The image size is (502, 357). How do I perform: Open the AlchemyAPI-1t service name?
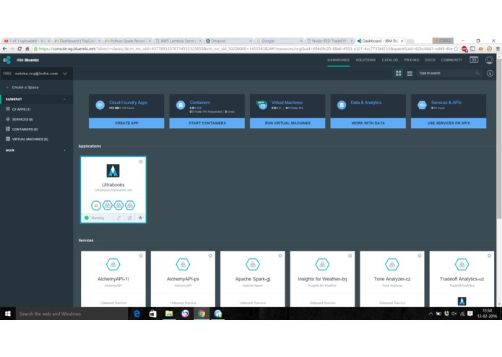(x=113, y=279)
